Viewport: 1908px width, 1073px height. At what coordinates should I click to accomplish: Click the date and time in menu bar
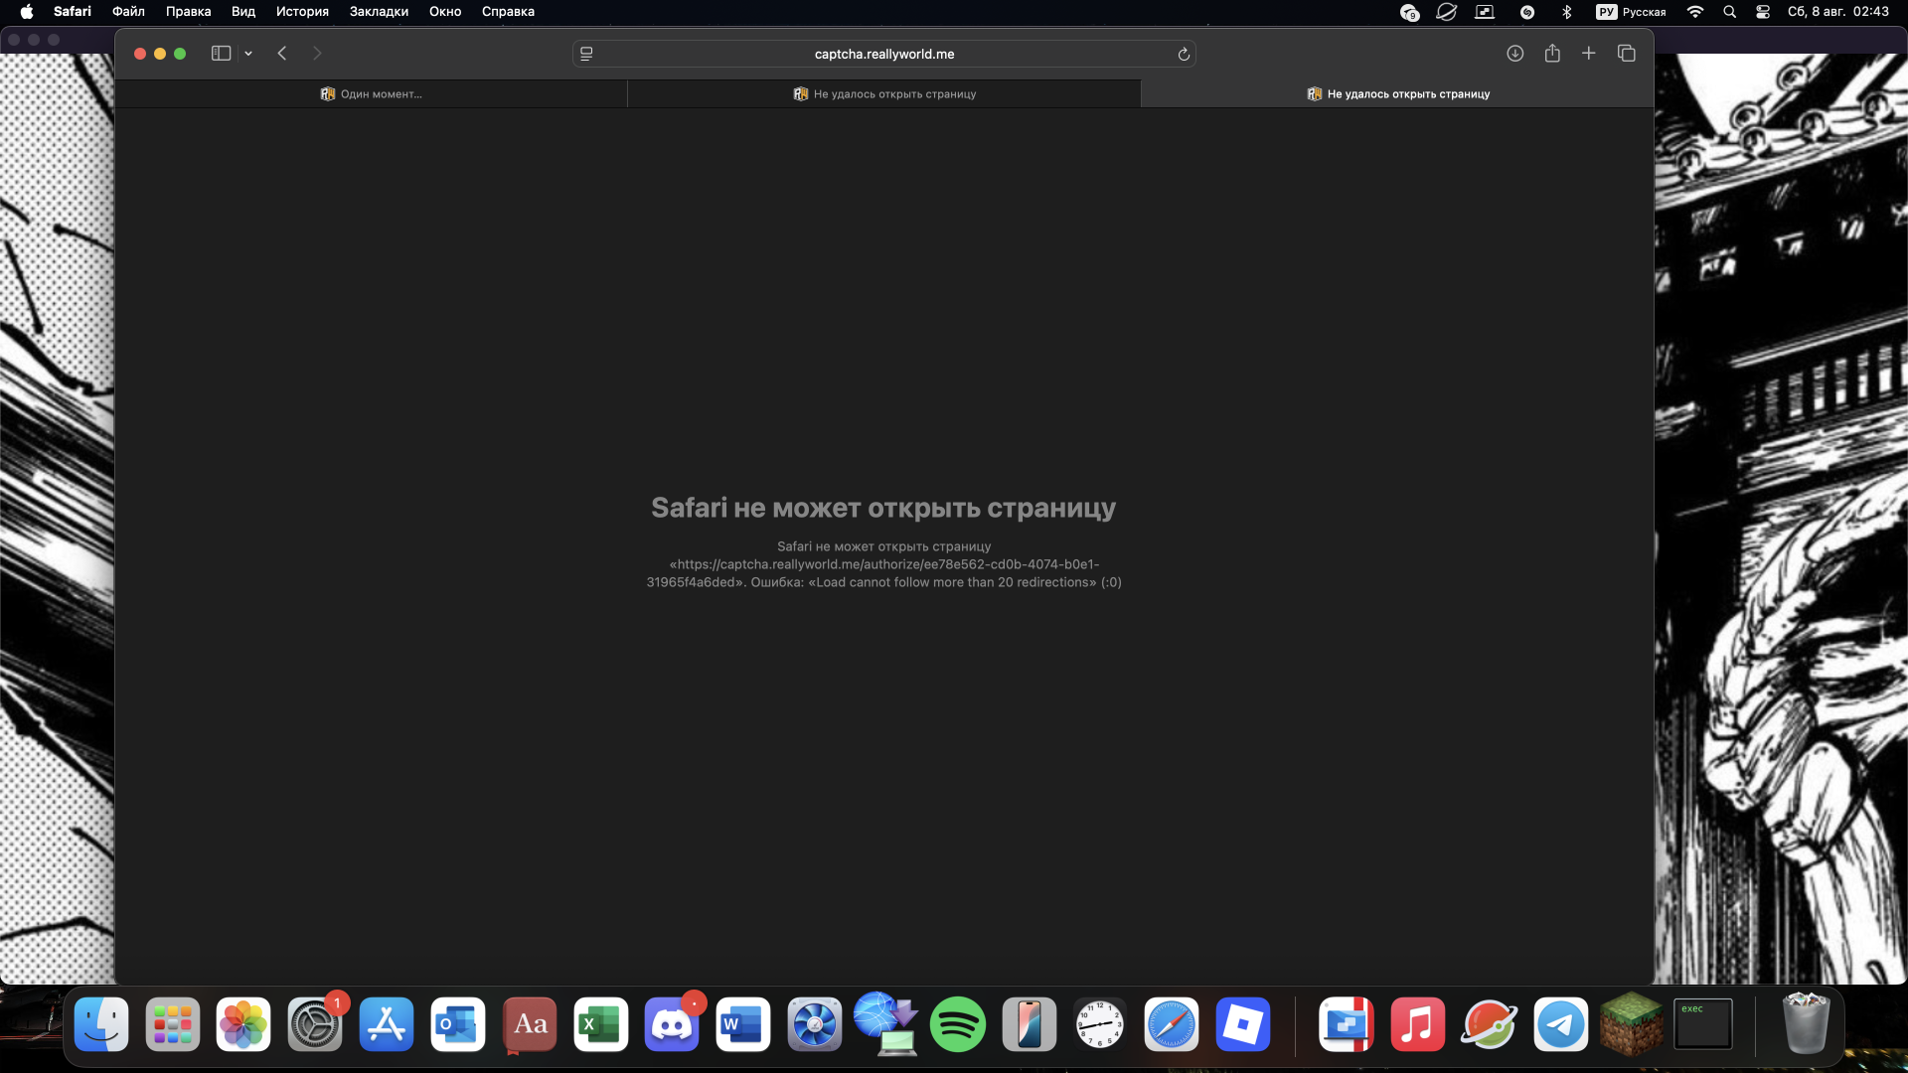click(1838, 12)
